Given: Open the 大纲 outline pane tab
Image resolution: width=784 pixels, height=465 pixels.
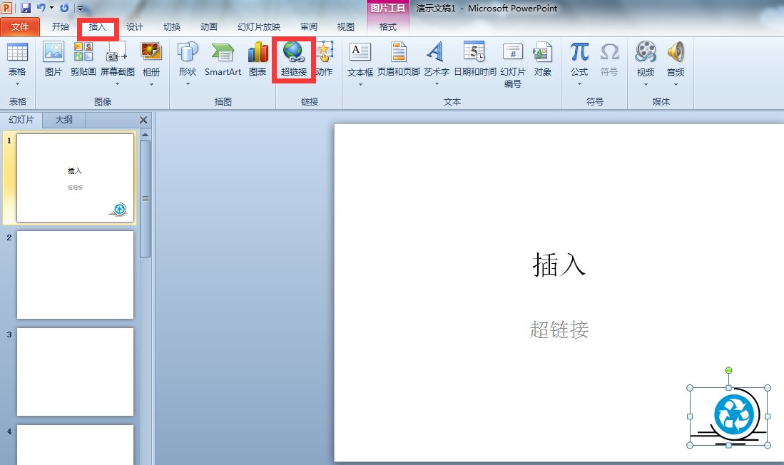Looking at the screenshot, I should point(63,120).
